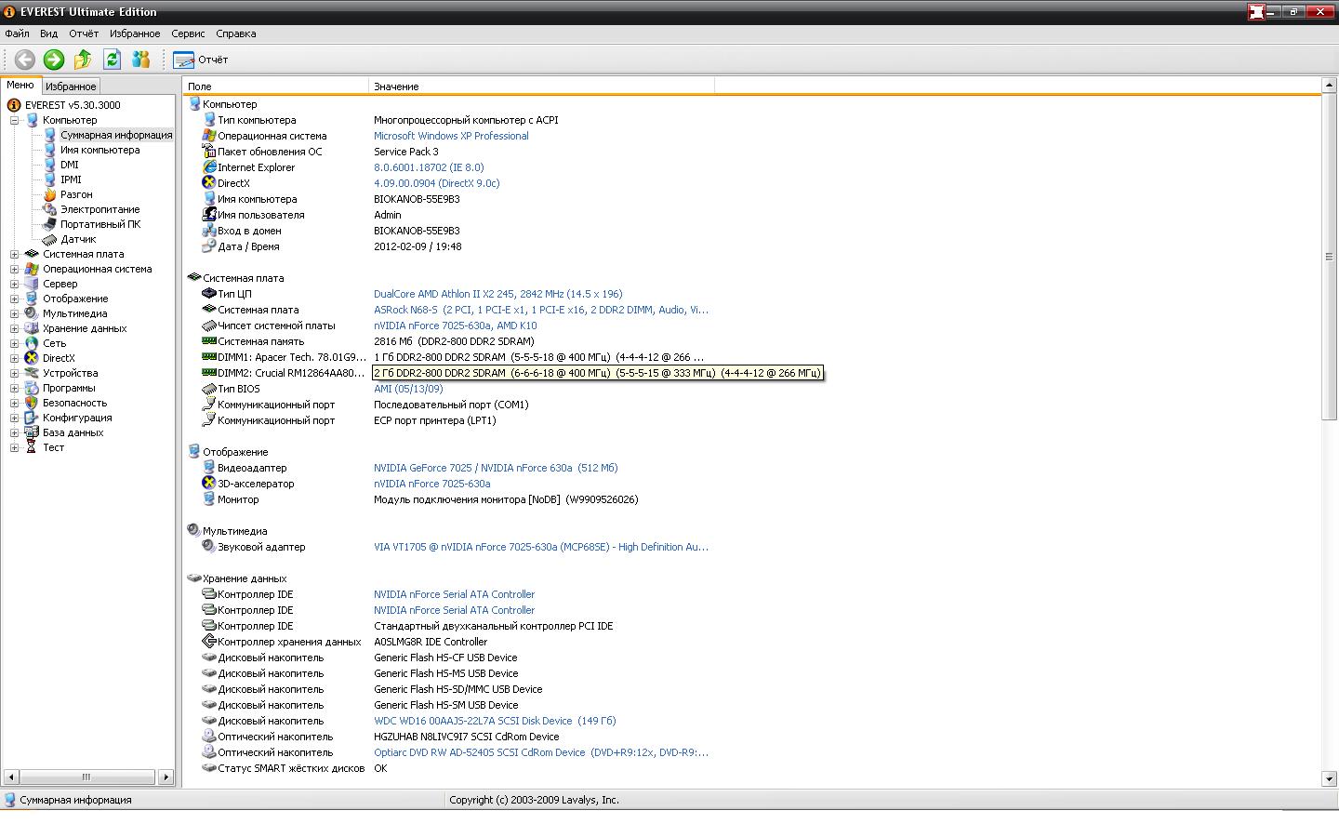Switch to the Избранное sidebar tab

point(71,86)
